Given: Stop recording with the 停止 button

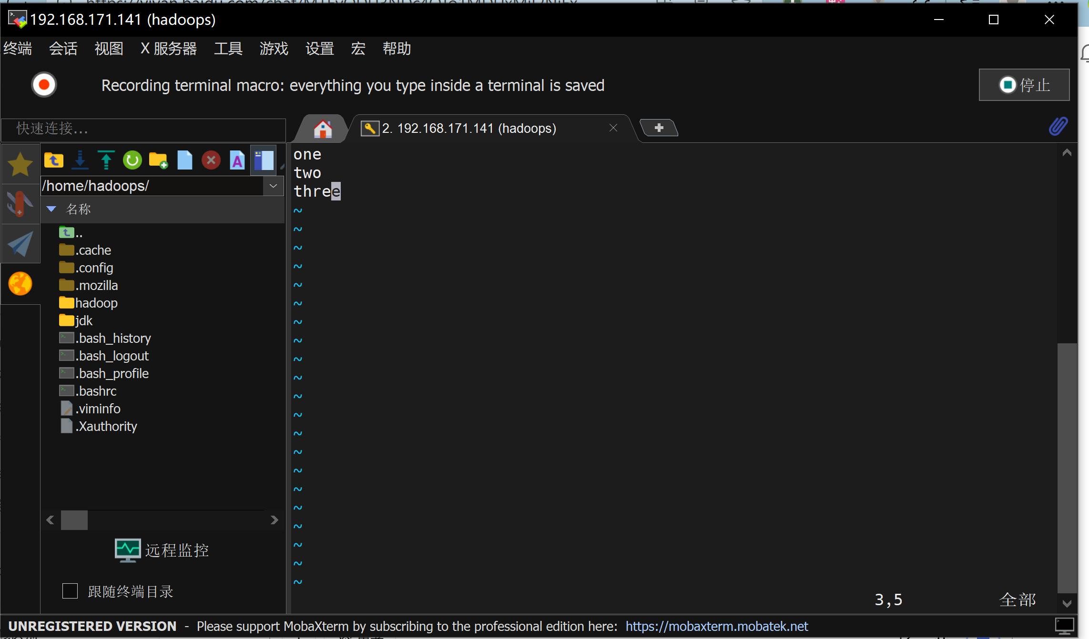Looking at the screenshot, I should [1024, 85].
